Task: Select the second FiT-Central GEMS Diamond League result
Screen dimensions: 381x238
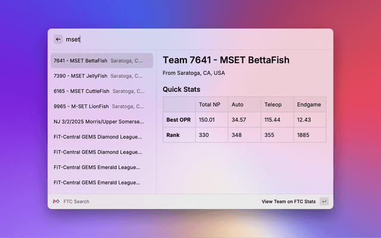Action: click(x=101, y=152)
